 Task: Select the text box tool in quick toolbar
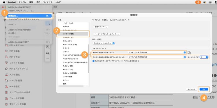coord(48,47)
